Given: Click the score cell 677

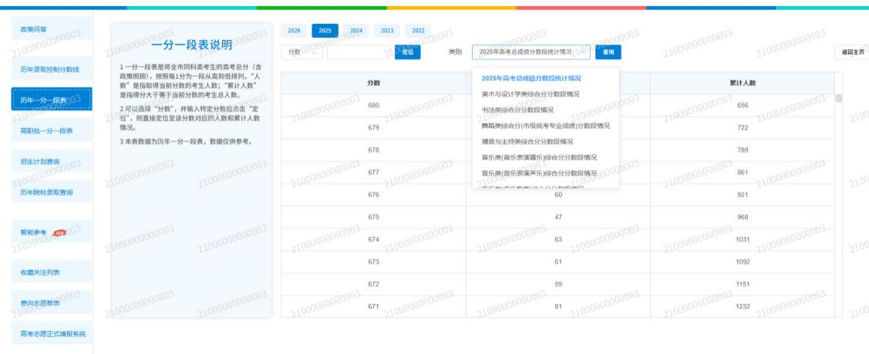Looking at the screenshot, I should point(373,172).
